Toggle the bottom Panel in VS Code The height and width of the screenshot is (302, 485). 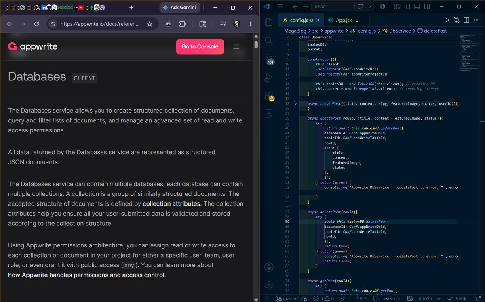pyautogui.click(x=417, y=7)
